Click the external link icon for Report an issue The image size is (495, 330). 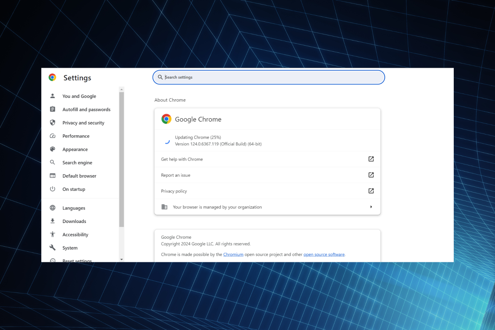pos(371,175)
